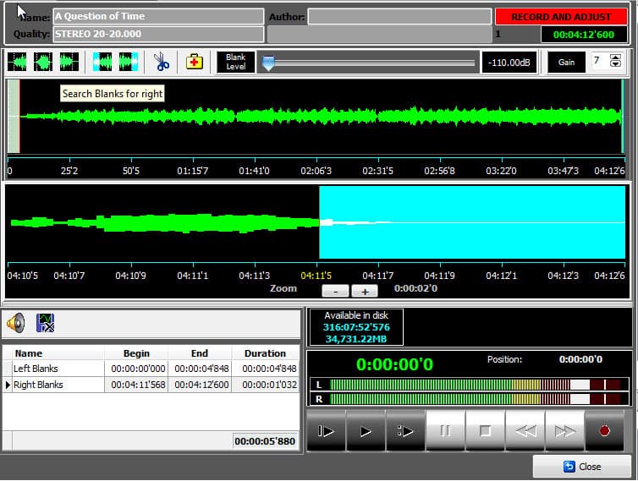Viewport: 638px width, 481px height.
Task: Click the speaker listen icon
Action: point(16,323)
